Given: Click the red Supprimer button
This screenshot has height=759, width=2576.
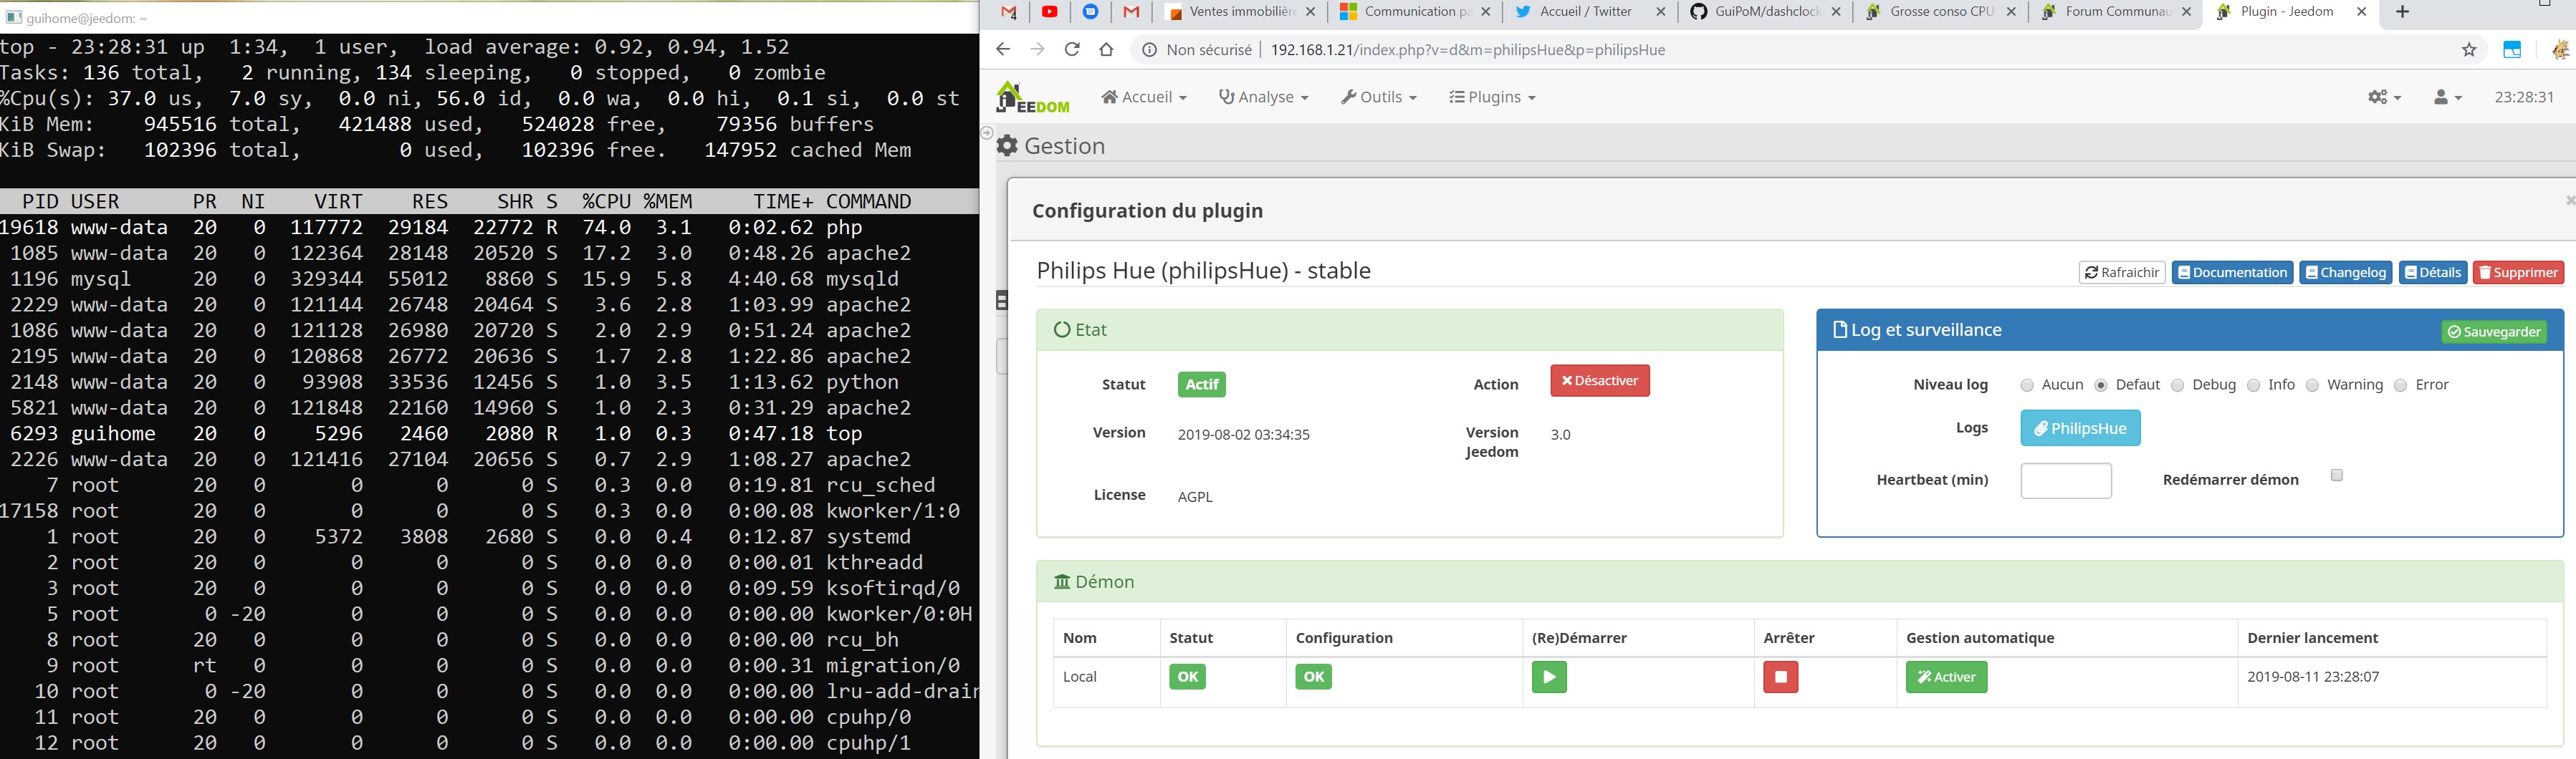Looking at the screenshot, I should coord(2518,273).
